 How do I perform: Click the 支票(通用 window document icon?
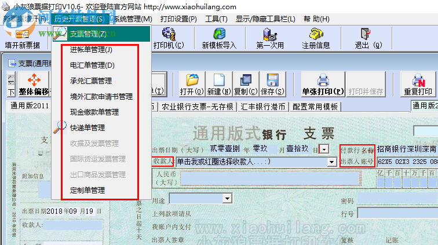[12, 64]
